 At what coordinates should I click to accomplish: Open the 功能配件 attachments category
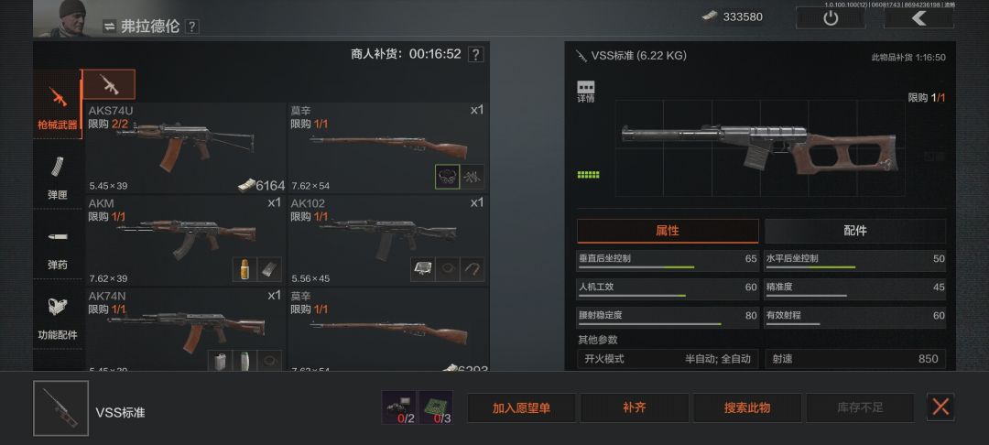pyautogui.click(x=58, y=315)
